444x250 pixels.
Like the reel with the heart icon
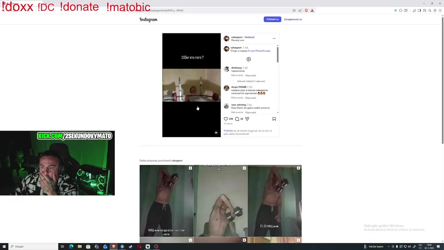[x=226, y=119]
